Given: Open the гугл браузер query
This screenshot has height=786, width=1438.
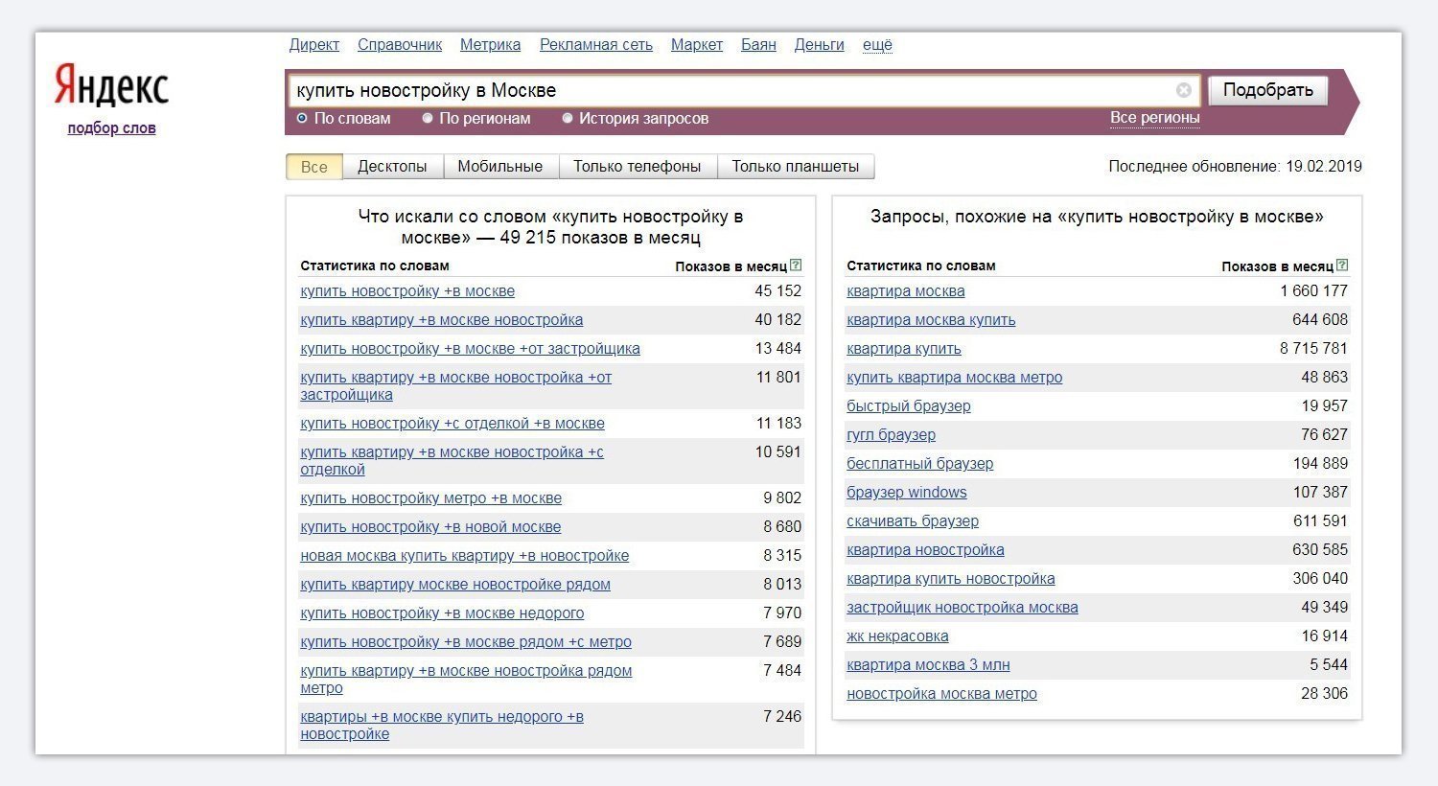Looking at the screenshot, I should click(892, 435).
